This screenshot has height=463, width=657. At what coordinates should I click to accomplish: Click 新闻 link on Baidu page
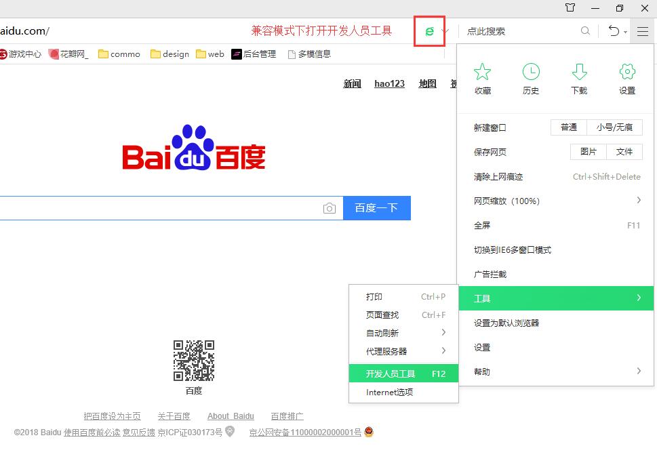tap(352, 84)
